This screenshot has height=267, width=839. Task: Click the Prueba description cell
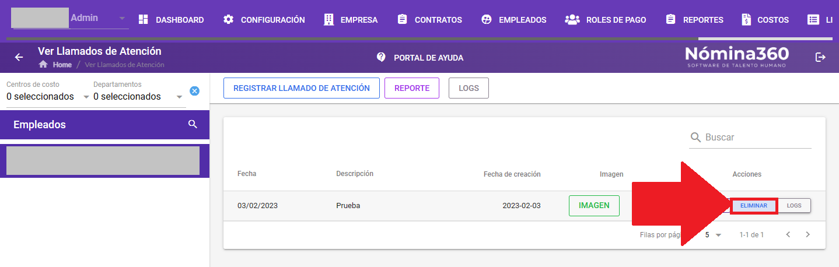point(348,206)
